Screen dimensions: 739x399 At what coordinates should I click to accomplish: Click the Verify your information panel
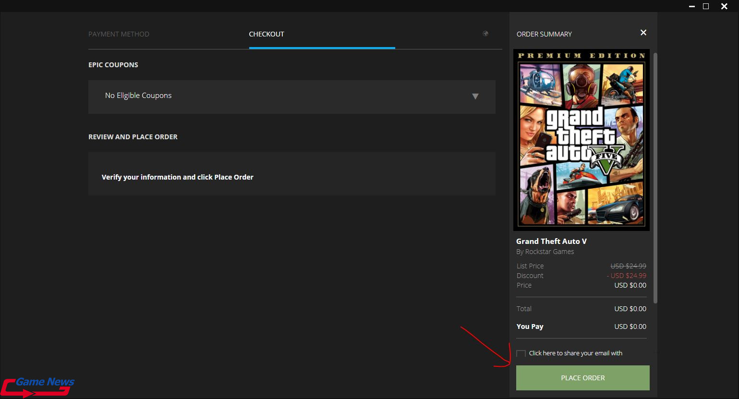tap(291, 174)
